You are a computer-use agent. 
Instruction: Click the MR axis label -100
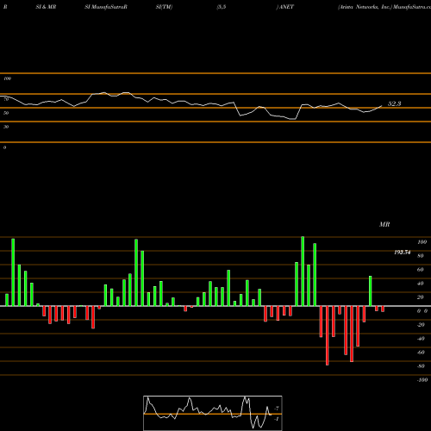(422, 380)
